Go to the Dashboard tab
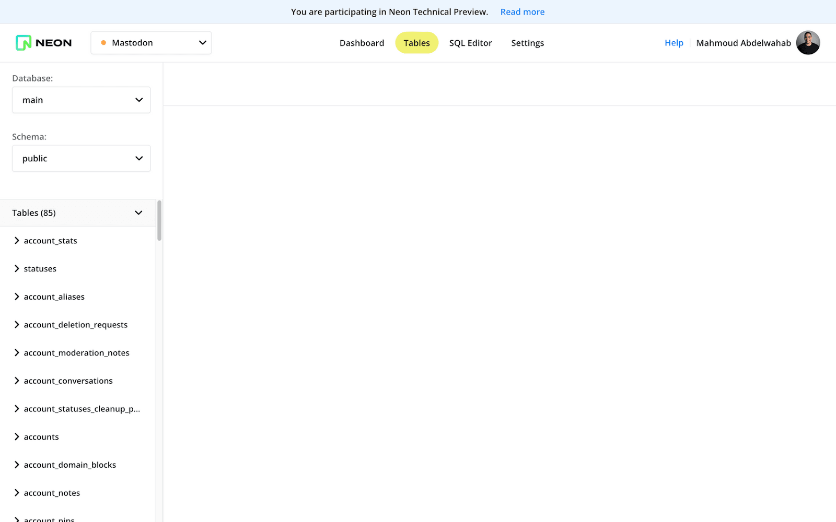The height and width of the screenshot is (522, 836). [x=362, y=43]
